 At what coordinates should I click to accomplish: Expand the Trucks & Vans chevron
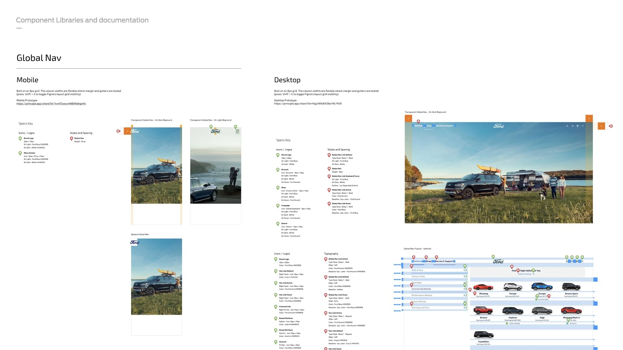(466, 276)
